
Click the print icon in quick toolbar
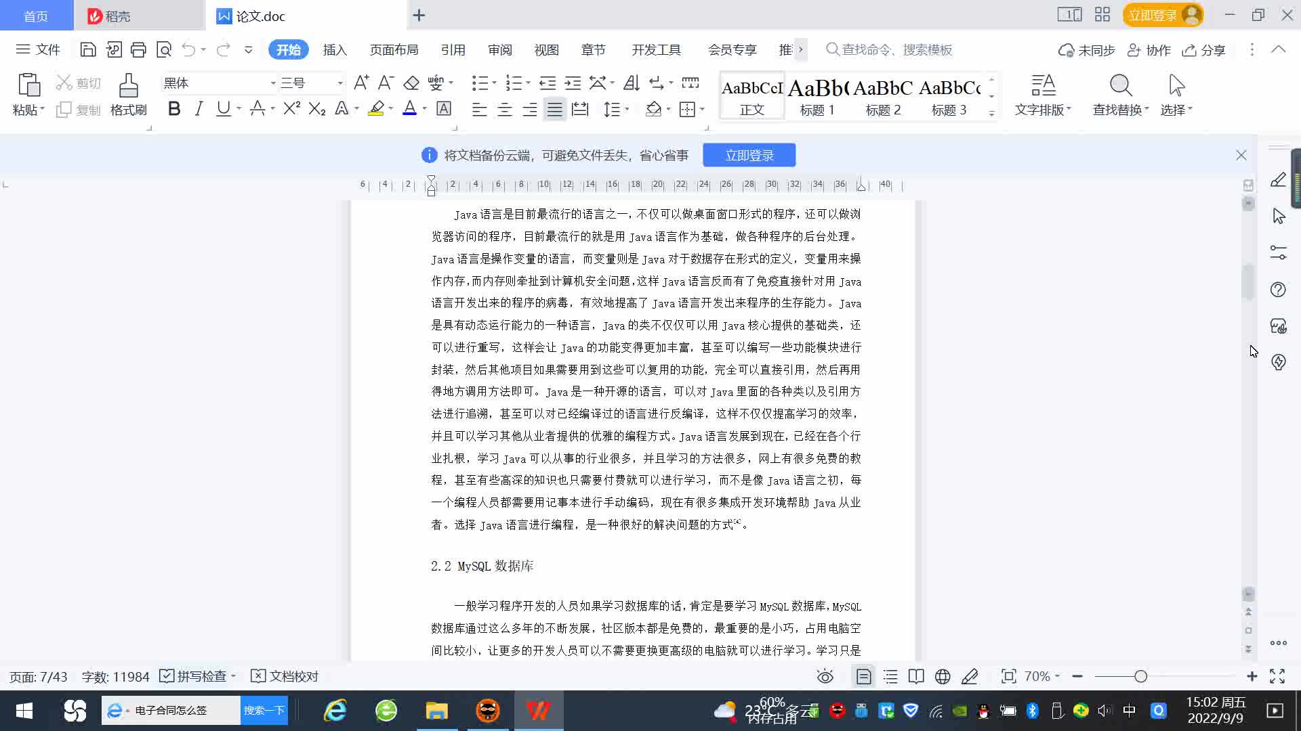138,49
